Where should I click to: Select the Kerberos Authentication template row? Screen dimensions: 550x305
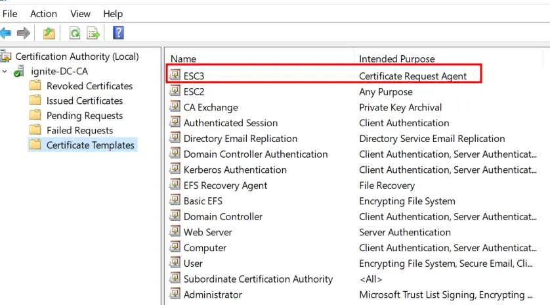pyautogui.click(x=235, y=170)
